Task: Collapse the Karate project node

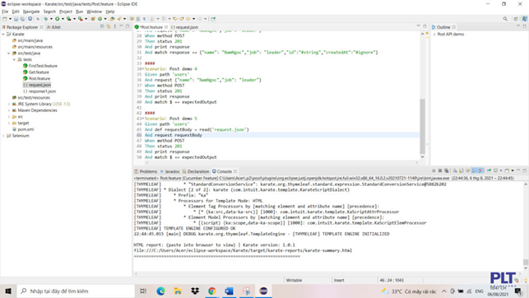Action: (3, 34)
